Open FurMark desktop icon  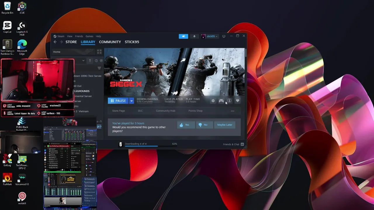point(7,180)
